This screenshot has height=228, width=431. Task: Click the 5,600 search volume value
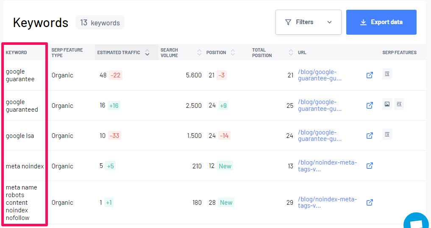pos(194,75)
